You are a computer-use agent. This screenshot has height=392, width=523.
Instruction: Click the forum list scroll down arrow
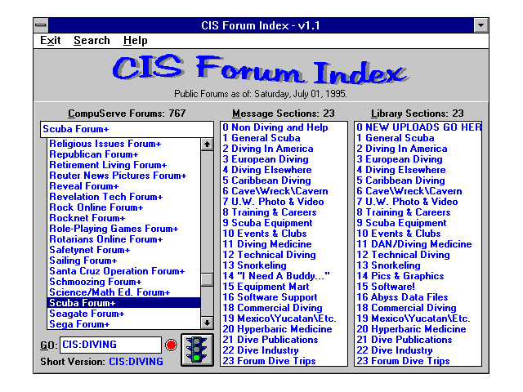click(207, 323)
